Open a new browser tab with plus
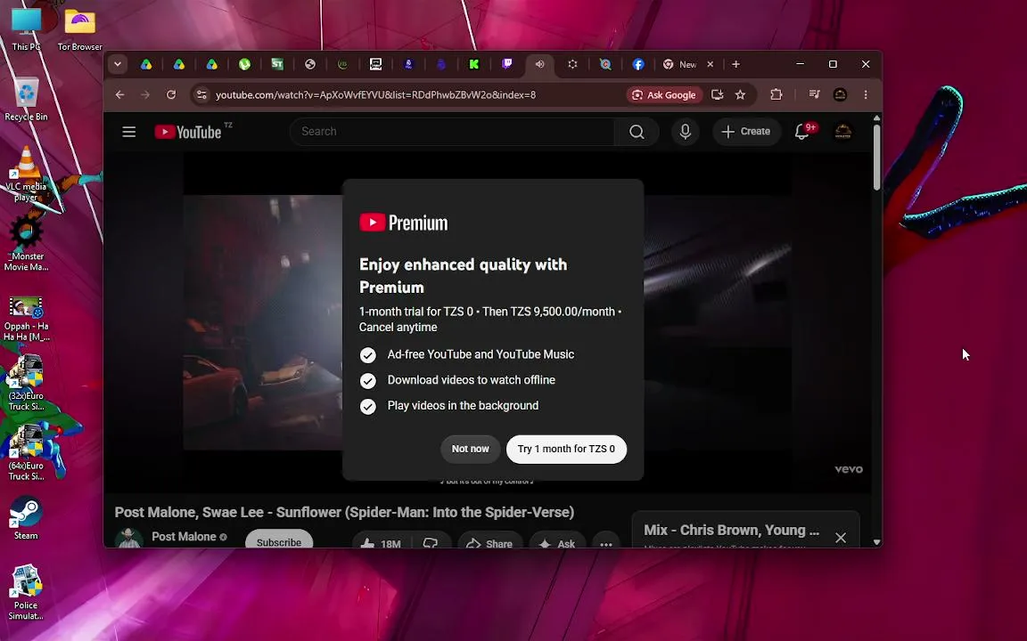 coord(735,64)
